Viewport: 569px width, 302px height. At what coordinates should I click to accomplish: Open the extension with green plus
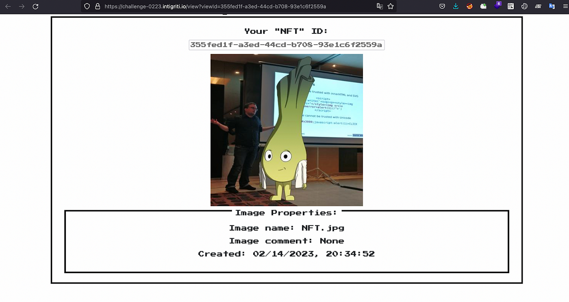483,6
